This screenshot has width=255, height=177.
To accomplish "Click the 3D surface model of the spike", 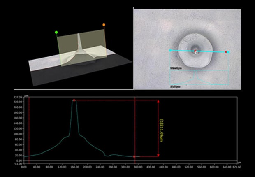I will [x=81, y=51].
